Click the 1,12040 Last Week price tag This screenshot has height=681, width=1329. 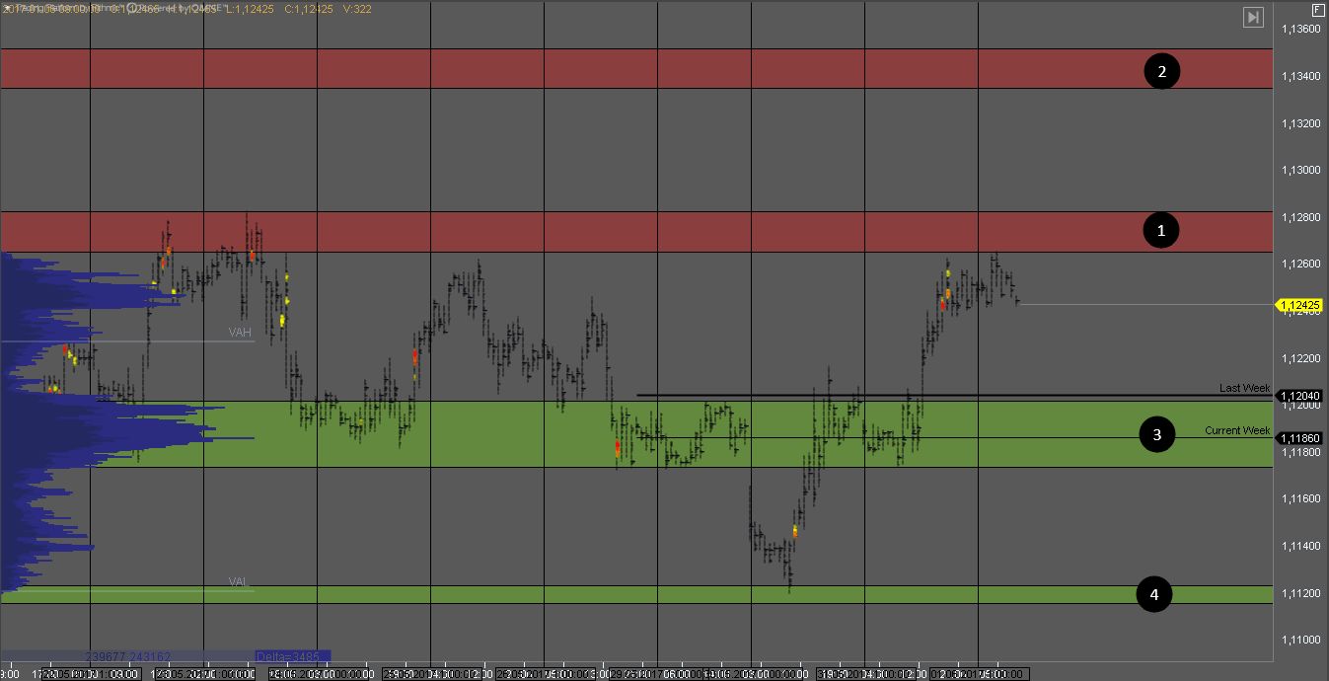(x=1299, y=396)
